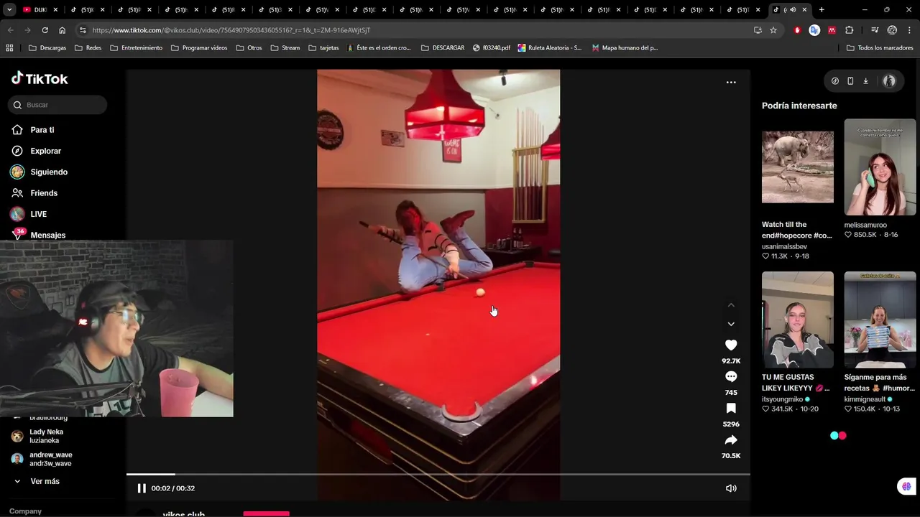Screen dimensions: 920x517
Task: Click the TikTok URL address bar
Action: tap(417, 30)
